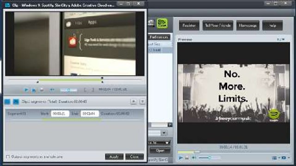Open the Preferences button in the main window
The image size is (296, 166).
(159, 37)
